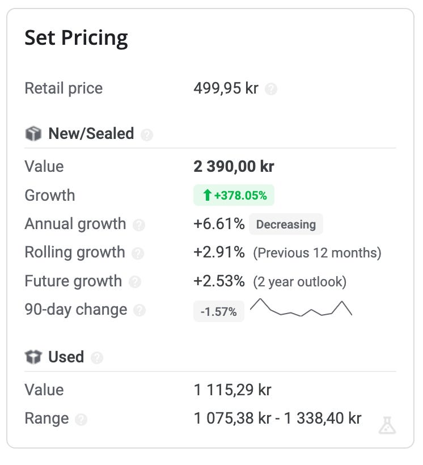Viewport: 423px width, 465px height.
Task: Click the Range help icon
Action: pyautogui.click(x=82, y=420)
